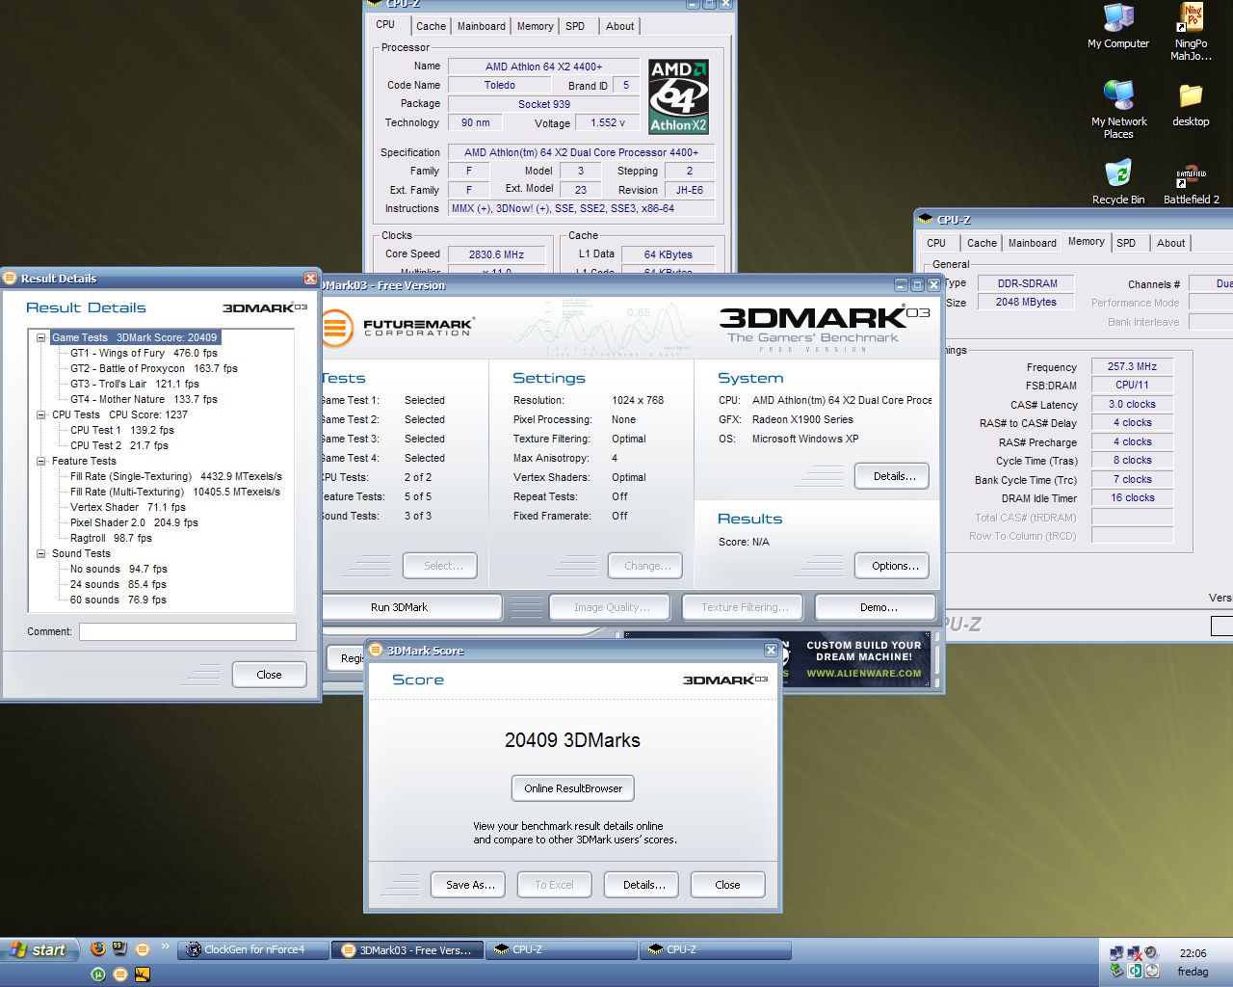Collapse the Feature Tests tree node

click(x=41, y=461)
